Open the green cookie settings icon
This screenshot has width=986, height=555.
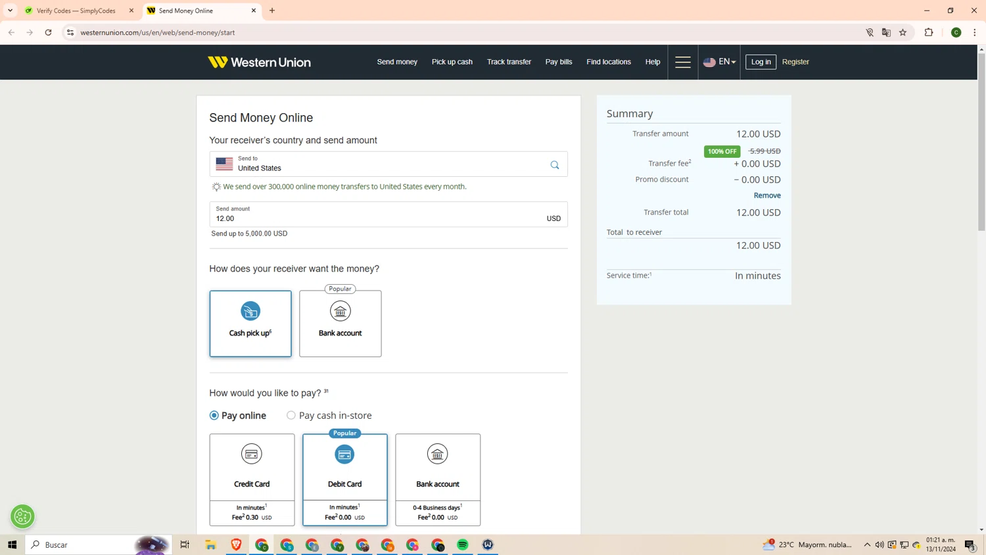coord(22,516)
